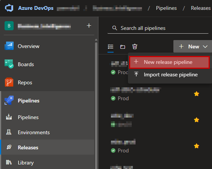Toggle the third pipeline's favorite star

coord(196,120)
